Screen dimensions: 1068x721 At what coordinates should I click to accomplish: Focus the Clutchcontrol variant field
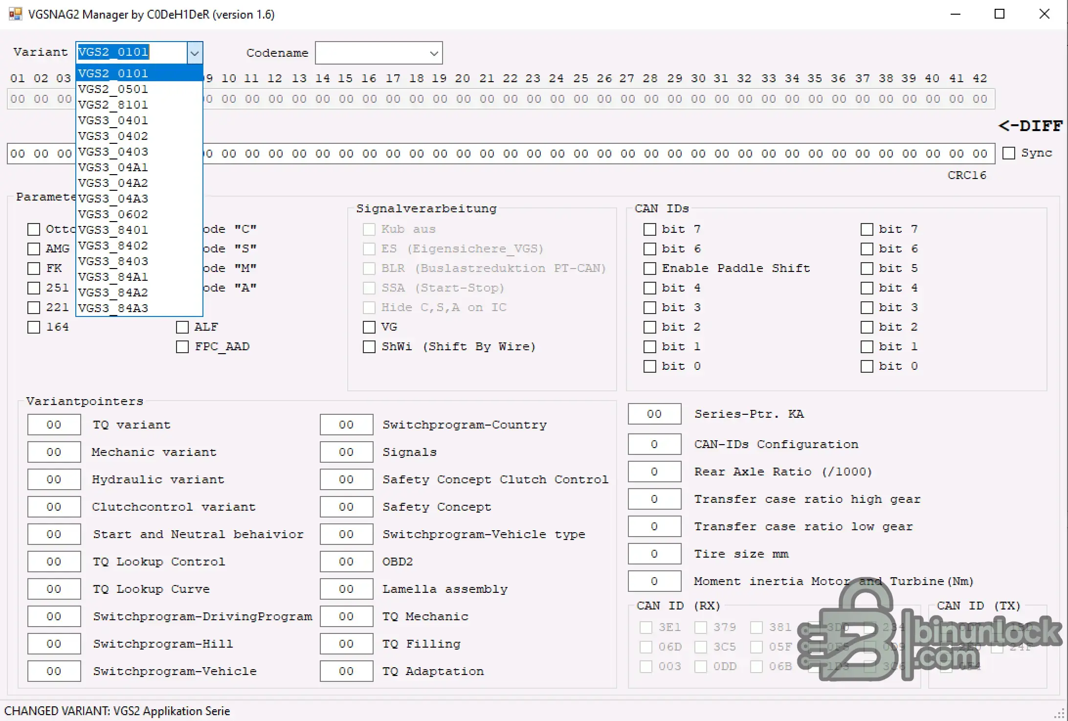click(x=54, y=507)
